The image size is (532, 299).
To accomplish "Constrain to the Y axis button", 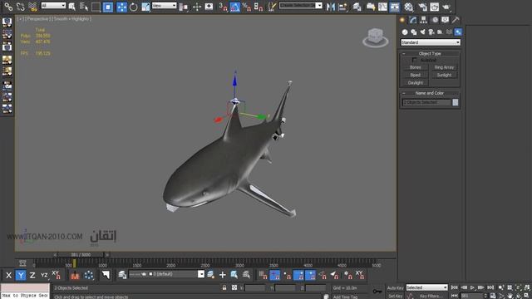I will [21, 275].
